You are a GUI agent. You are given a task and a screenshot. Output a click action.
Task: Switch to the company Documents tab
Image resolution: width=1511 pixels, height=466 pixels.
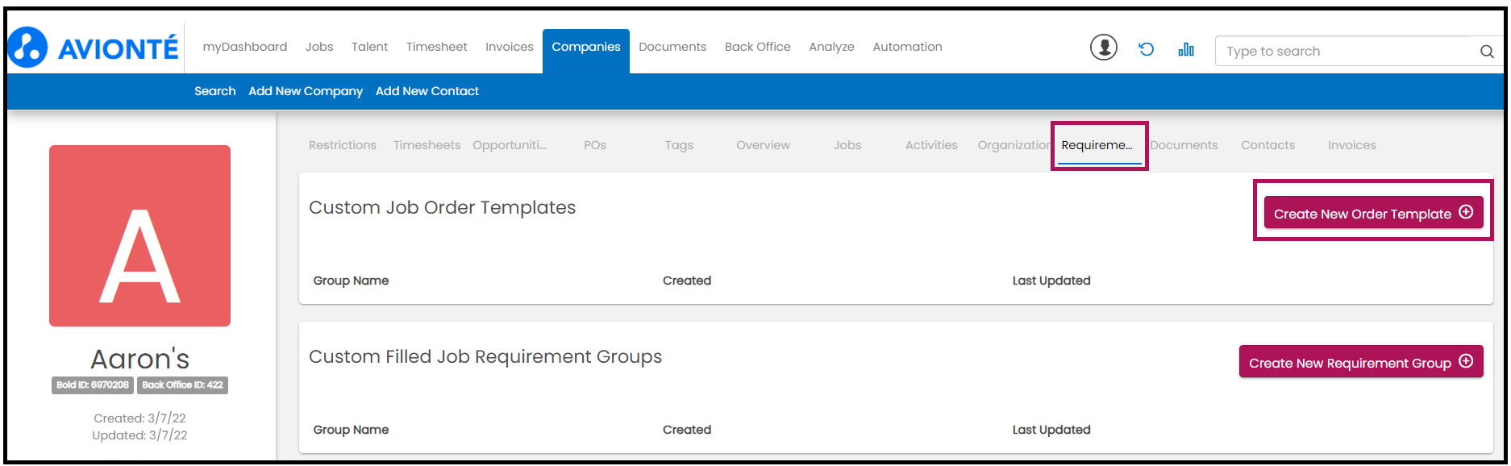pyautogui.click(x=1184, y=145)
